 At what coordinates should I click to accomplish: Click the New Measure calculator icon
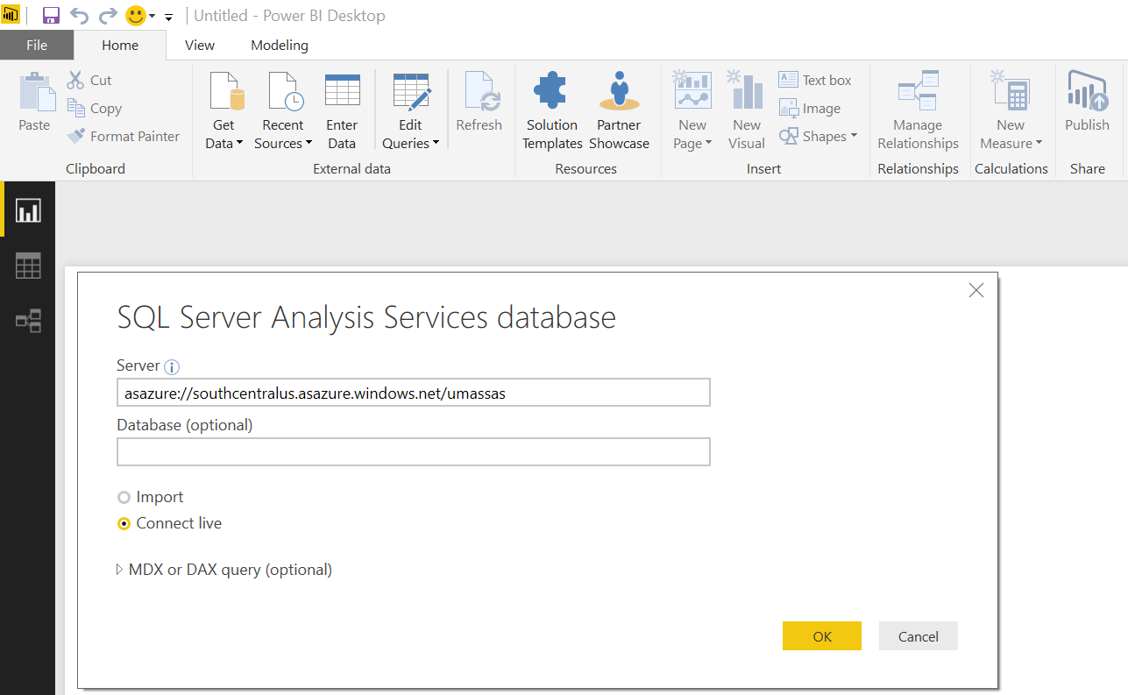pyautogui.click(x=1010, y=90)
